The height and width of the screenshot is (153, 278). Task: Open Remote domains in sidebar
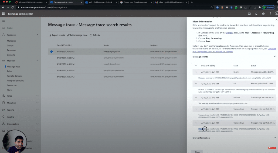[x=15, y=76]
